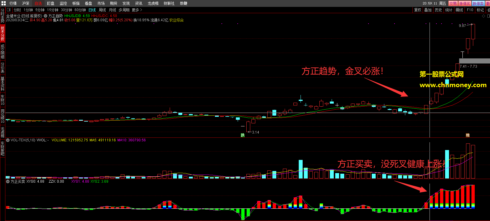
Task: Open the 期货 menu
Action: pos(114,3)
